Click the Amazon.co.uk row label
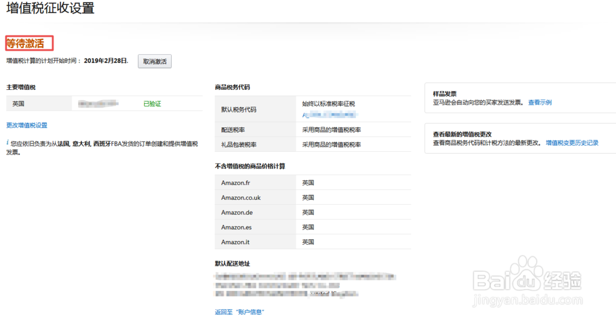 pyautogui.click(x=241, y=198)
